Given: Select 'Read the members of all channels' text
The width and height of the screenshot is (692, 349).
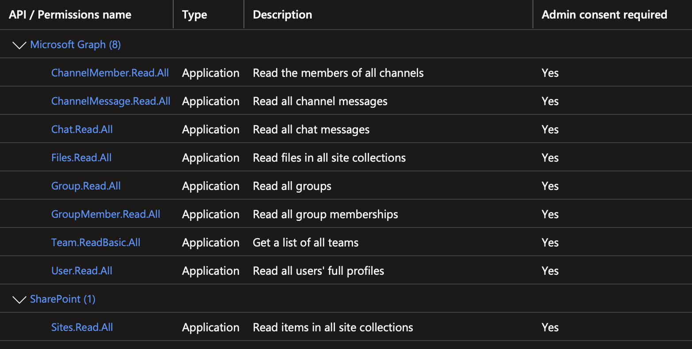Looking at the screenshot, I should click(338, 73).
